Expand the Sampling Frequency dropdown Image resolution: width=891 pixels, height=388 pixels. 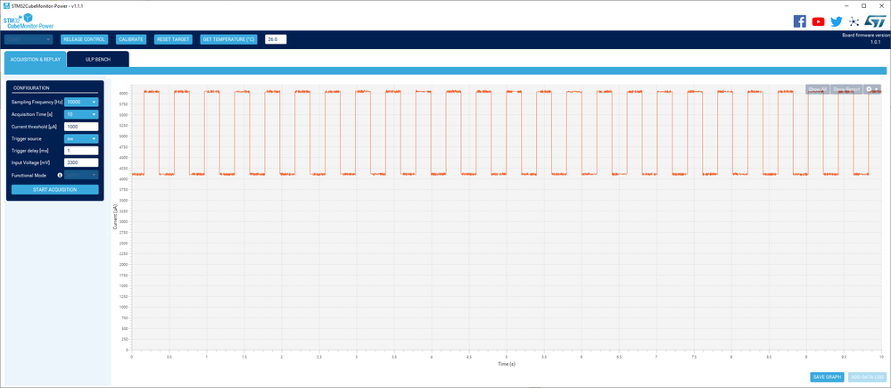[81, 102]
